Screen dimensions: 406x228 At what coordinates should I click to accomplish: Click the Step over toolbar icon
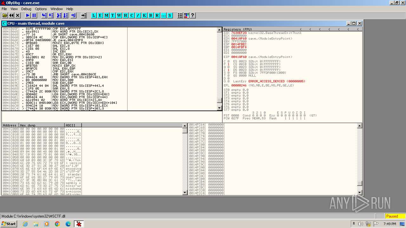(x=51, y=15)
